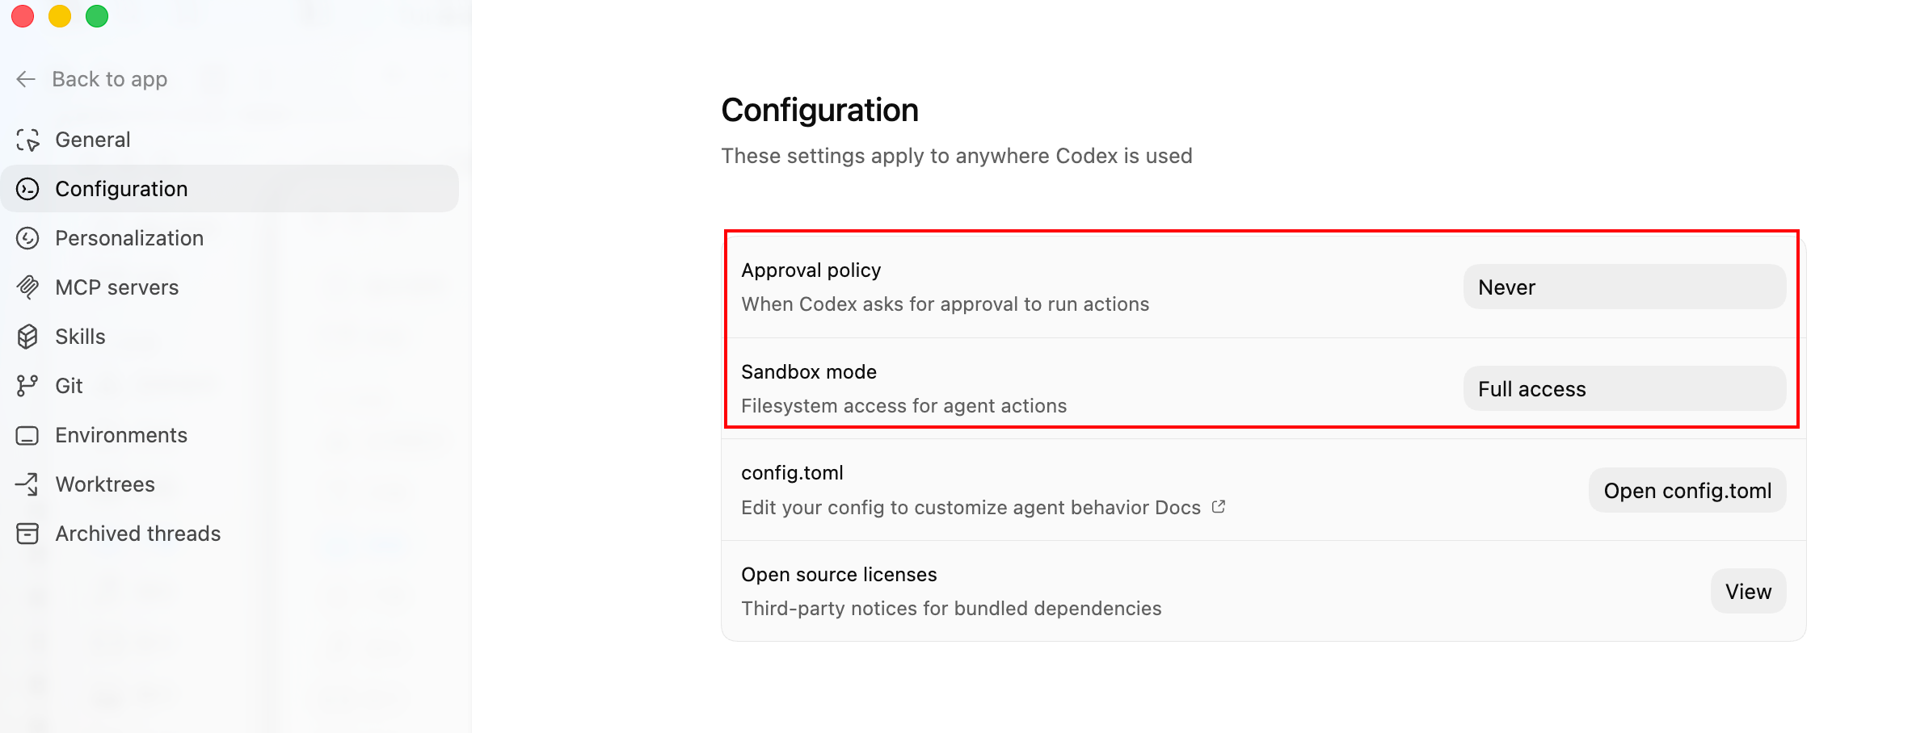Open the Docs external link
The image size is (1912, 733).
pos(1218,507)
